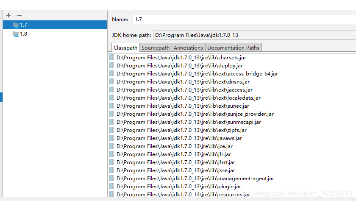The height and width of the screenshot is (201, 356).
Task: Click the jar icon beside charsets.jar
Action: pyautogui.click(x=111, y=58)
